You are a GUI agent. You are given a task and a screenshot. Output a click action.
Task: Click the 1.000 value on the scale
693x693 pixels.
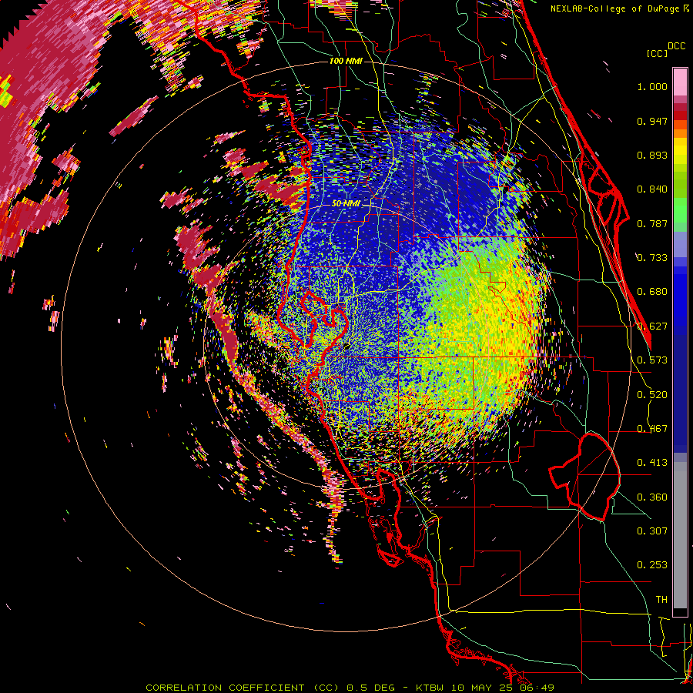pyautogui.click(x=652, y=86)
